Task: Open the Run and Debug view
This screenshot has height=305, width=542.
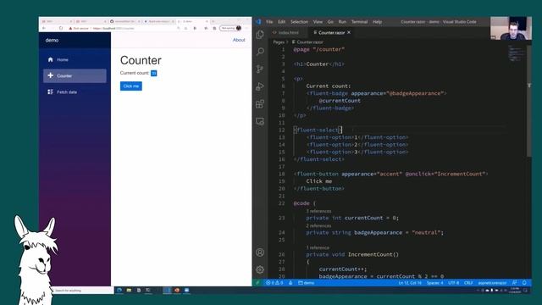Action: (x=260, y=86)
